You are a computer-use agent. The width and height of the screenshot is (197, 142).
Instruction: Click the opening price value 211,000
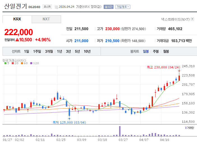pyautogui.click(x=81, y=41)
